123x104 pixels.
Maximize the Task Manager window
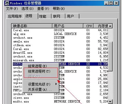tap(111, 3)
